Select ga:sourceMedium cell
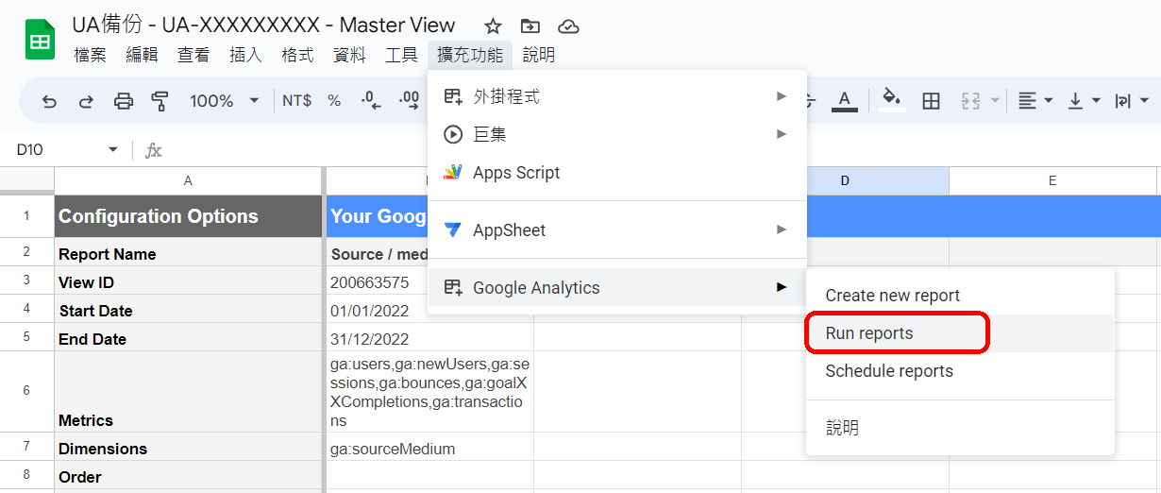This screenshot has width=1161, height=493. click(x=429, y=447)
